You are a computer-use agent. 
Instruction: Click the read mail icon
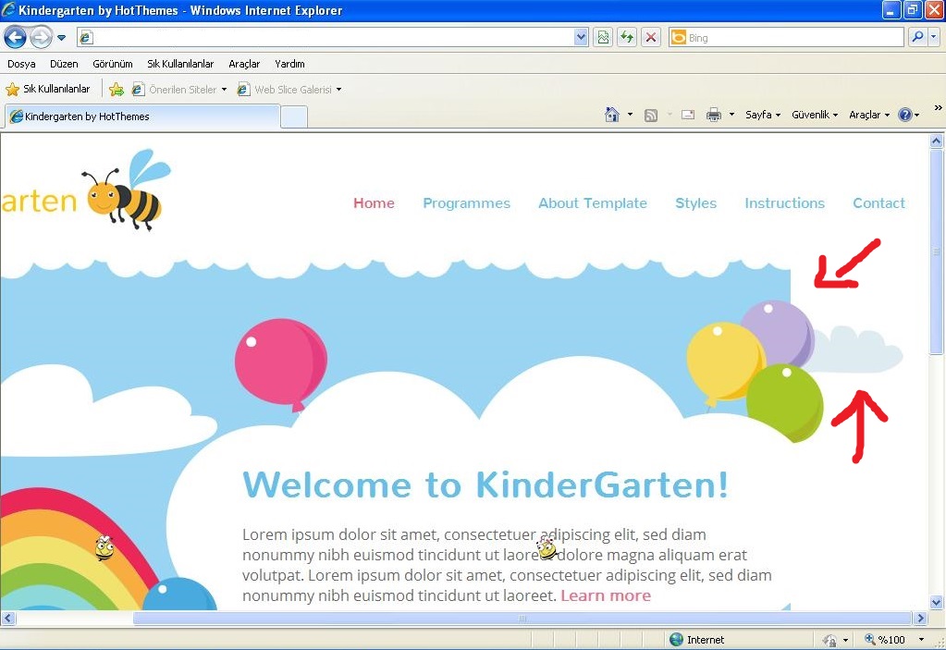688,115
